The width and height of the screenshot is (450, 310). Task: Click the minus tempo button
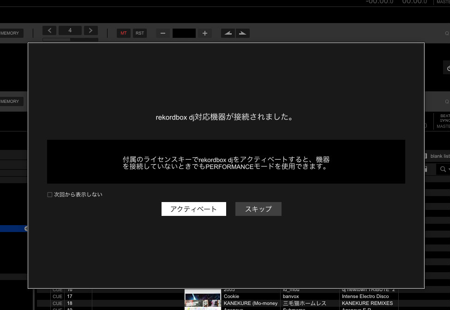163,33
